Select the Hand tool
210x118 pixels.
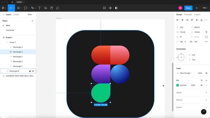52,8
